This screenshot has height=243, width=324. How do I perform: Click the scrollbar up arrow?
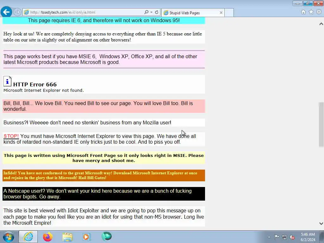[321, 24]
